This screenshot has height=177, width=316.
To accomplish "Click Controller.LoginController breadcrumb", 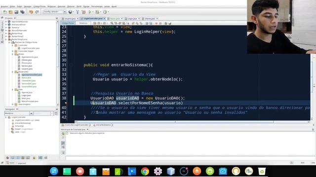I will pyautogui.click(x=76, y=125).
